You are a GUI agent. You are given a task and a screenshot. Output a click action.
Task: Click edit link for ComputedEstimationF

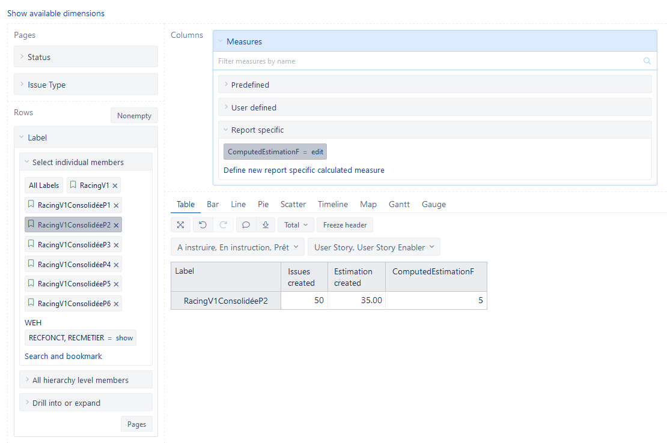pyautogui.click(x=317, y=152)
